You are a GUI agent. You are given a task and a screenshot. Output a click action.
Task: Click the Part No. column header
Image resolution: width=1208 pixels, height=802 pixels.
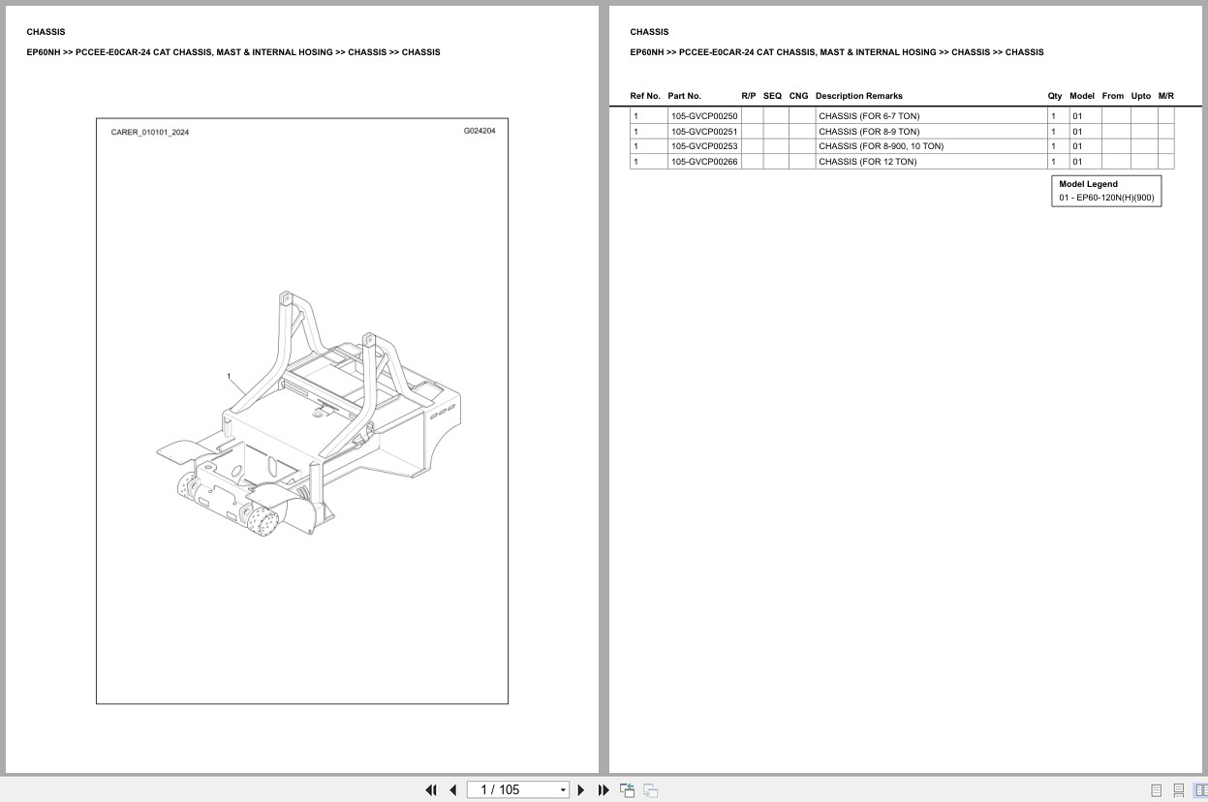(x=684, y=96)
